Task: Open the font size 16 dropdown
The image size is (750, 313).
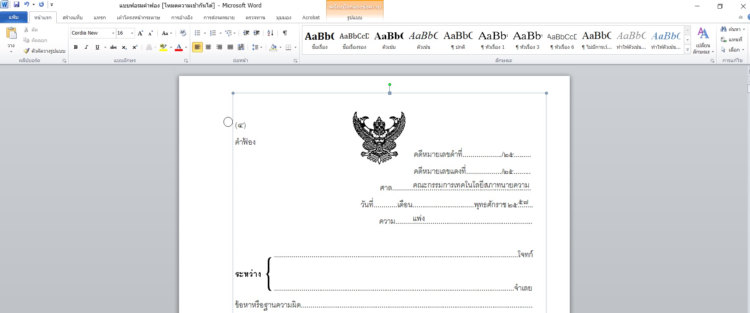Action: 132,33
